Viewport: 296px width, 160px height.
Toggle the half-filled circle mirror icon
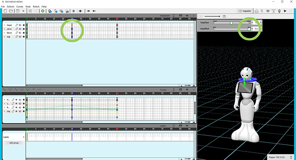point(73,11)
